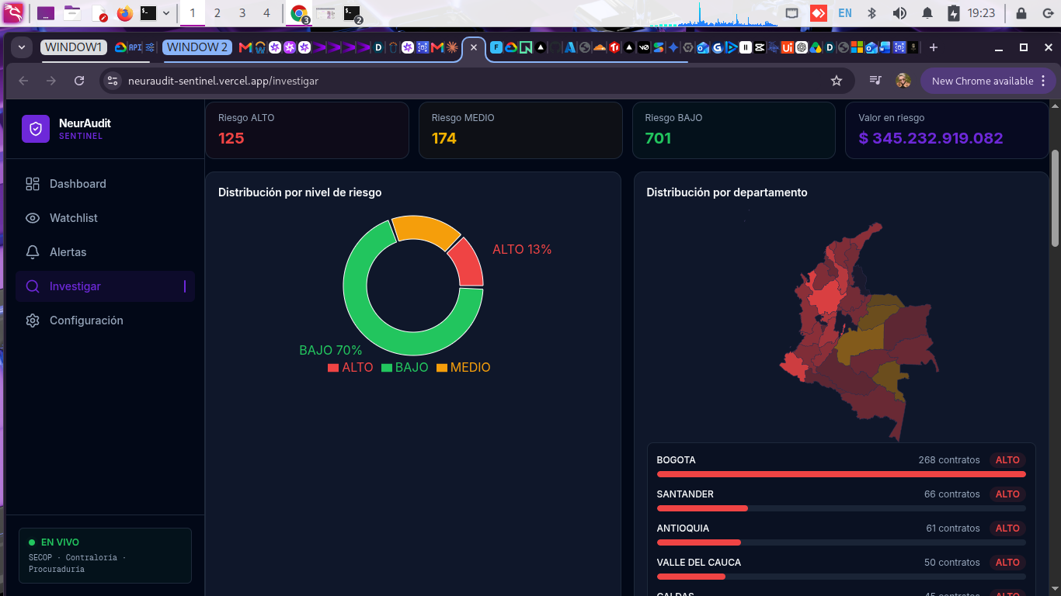The image size is (1061, 596).
Task: Open Chrome media controls icon
Action: [875, 81]
